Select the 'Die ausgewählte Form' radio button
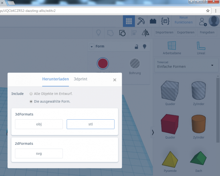The width and height of the screenshot is (220, 176). pyautogui.click(x=31, y=101)
